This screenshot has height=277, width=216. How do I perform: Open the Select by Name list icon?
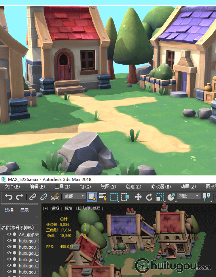103,197
